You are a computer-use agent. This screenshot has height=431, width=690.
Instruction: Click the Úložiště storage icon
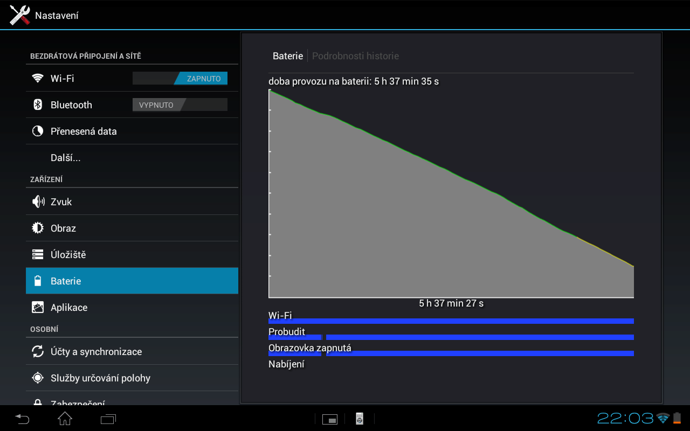coord(38,255)
